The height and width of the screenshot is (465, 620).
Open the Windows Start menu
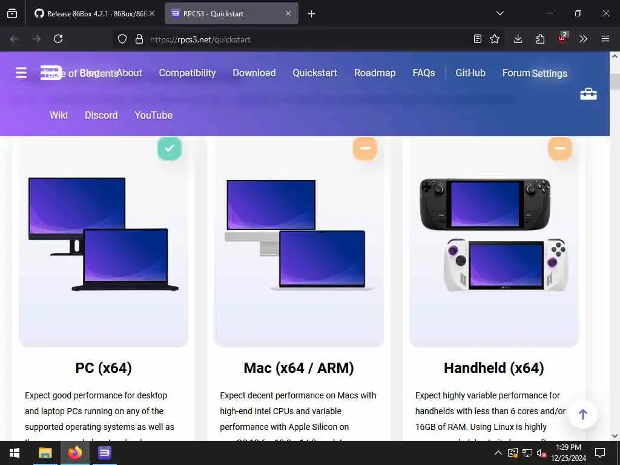15,453
